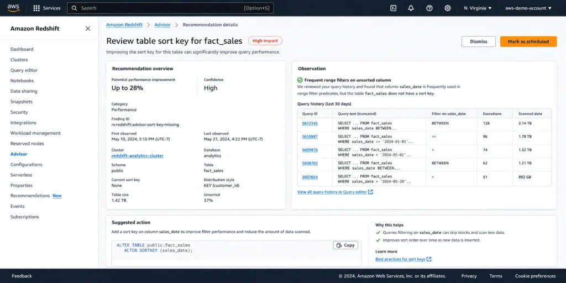Open Security in the sidebar
566x283 pixels.
tap(19, 112)
